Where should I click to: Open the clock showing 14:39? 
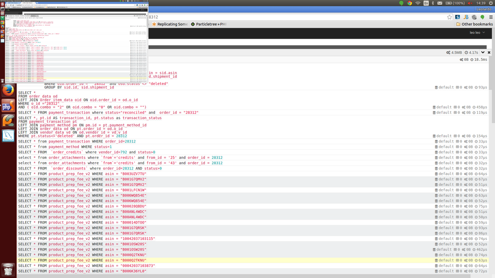click(481, 3)
